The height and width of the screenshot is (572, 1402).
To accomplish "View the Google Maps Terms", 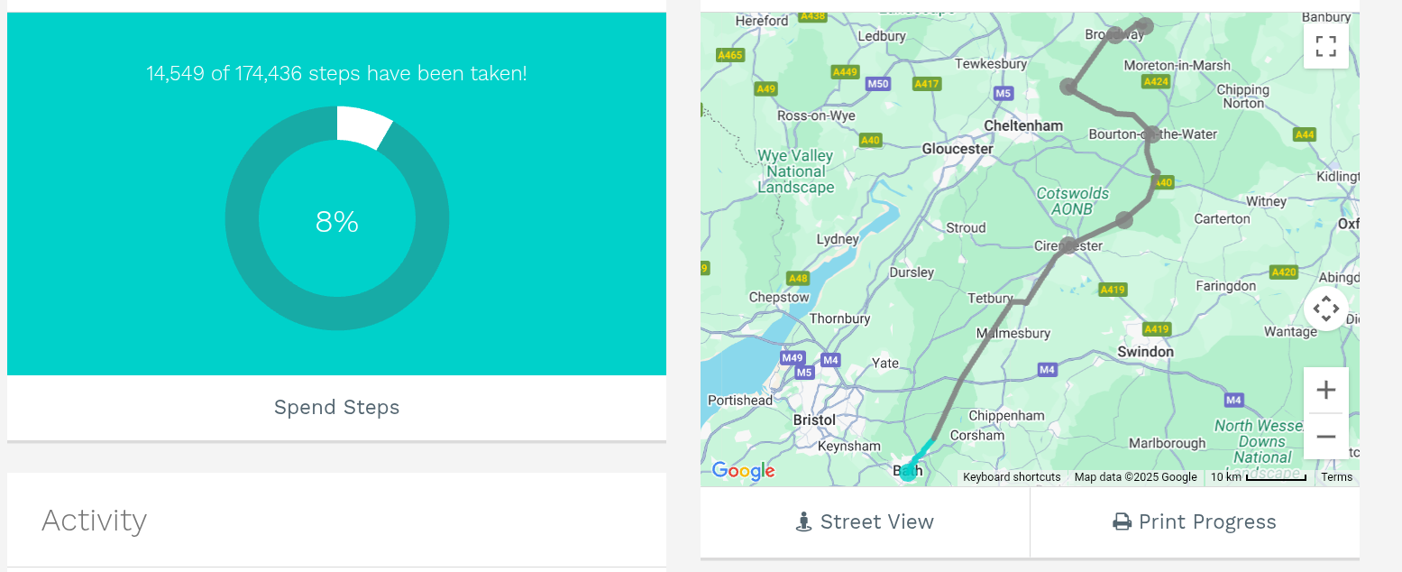I will 1336,476.
